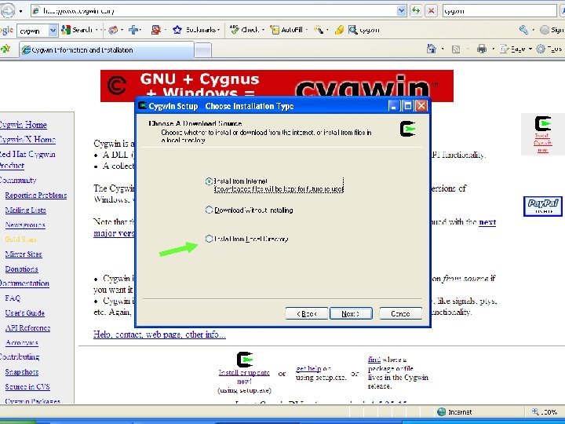Screen dimensions: 565x424
Task: Open the Acronyms sidebar link
Action: coord(22,342)
